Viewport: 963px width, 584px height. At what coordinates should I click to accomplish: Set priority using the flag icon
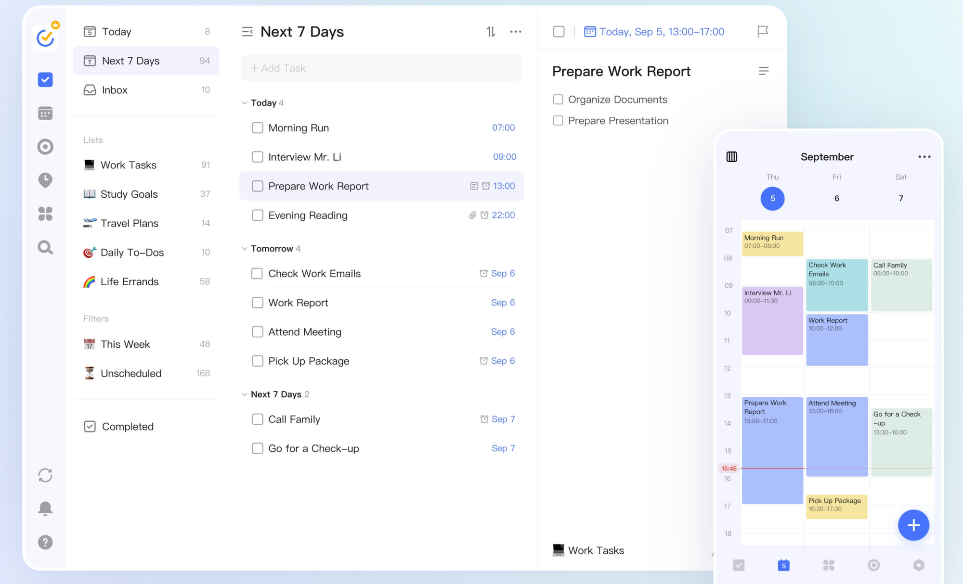coord(763,32)
